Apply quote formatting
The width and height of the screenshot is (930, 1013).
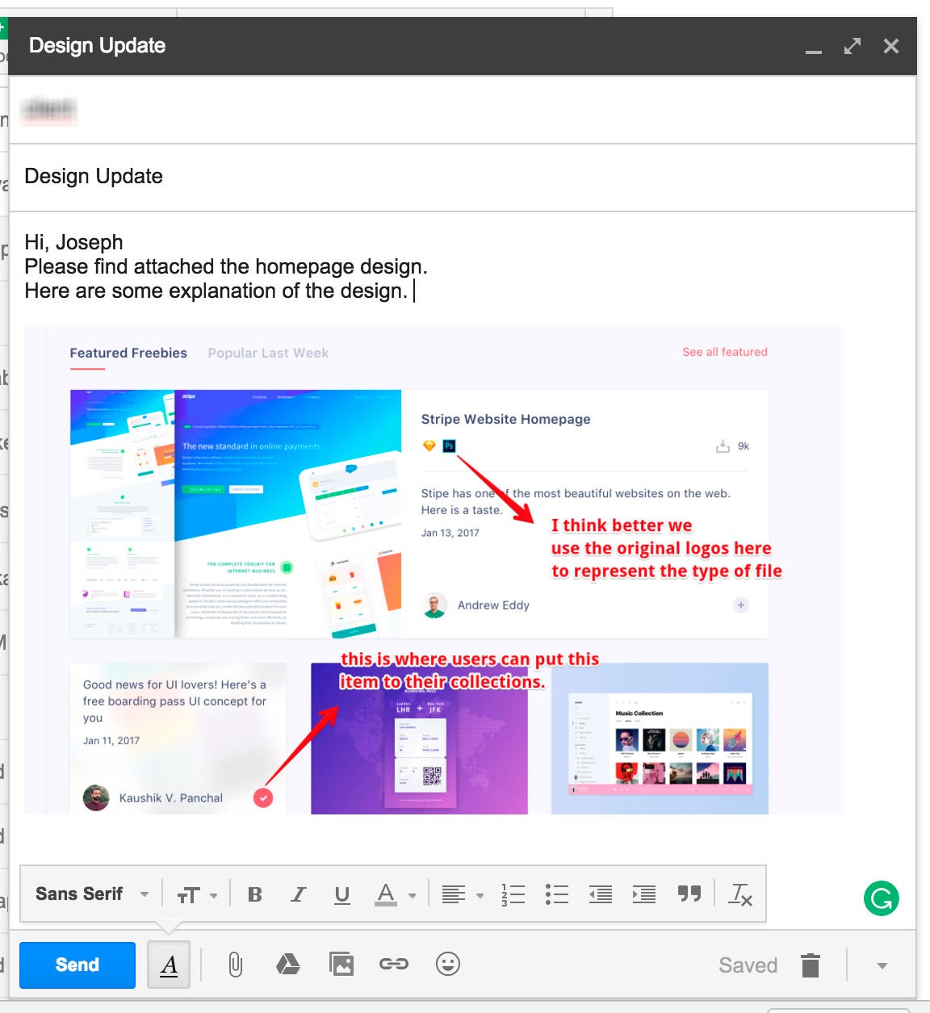tap(689, 894)
